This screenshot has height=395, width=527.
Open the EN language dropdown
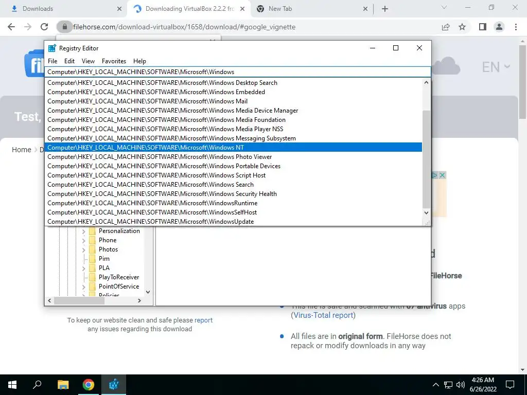tap(496, 67)
